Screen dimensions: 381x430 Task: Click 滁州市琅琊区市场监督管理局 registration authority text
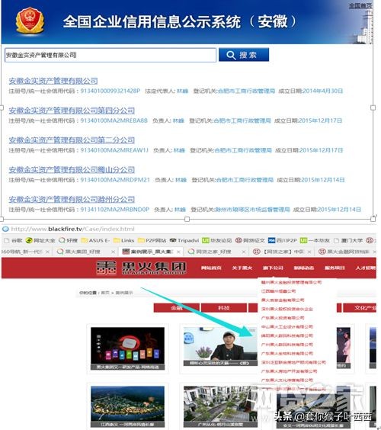252,210
